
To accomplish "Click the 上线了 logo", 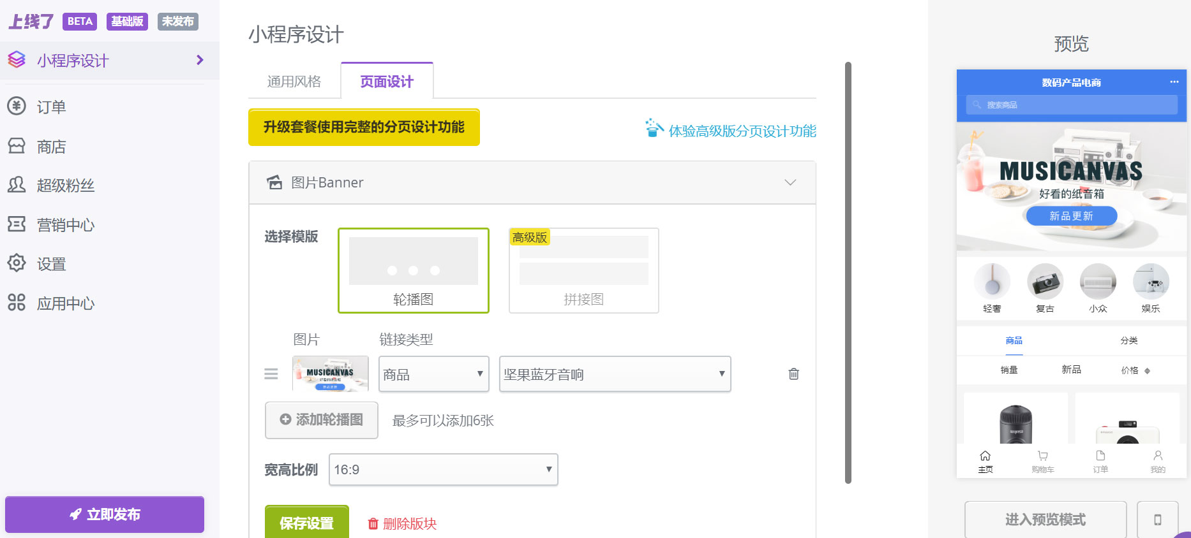I will (31, 22).
